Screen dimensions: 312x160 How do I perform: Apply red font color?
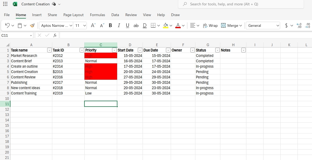point(178,26)
